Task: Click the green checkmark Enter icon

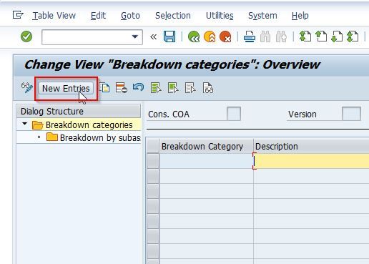Action: (26, 36)
